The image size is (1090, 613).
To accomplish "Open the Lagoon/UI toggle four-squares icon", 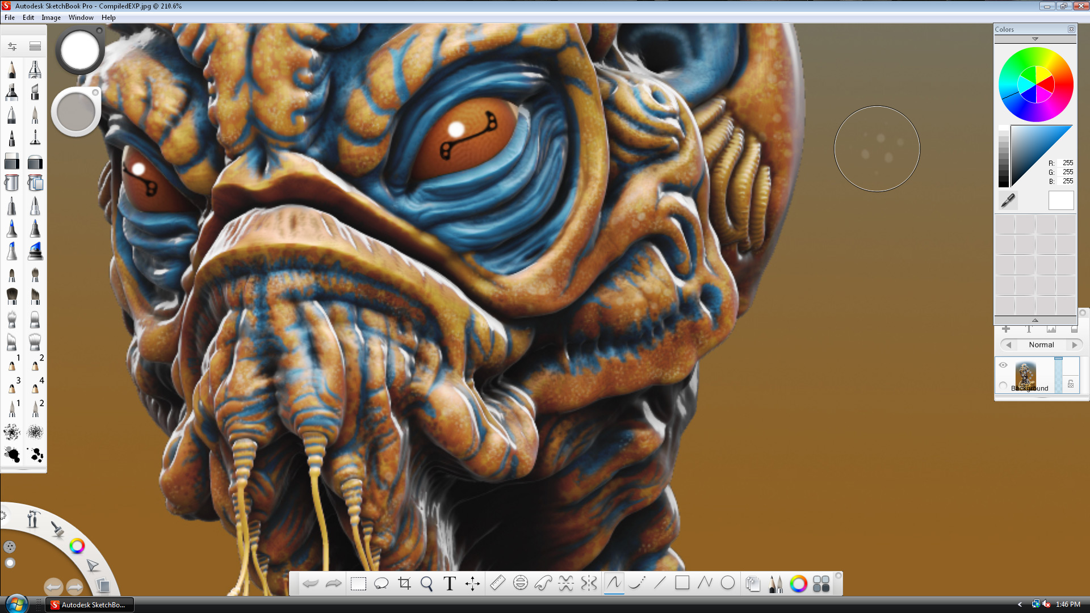I will pos(821,583).
